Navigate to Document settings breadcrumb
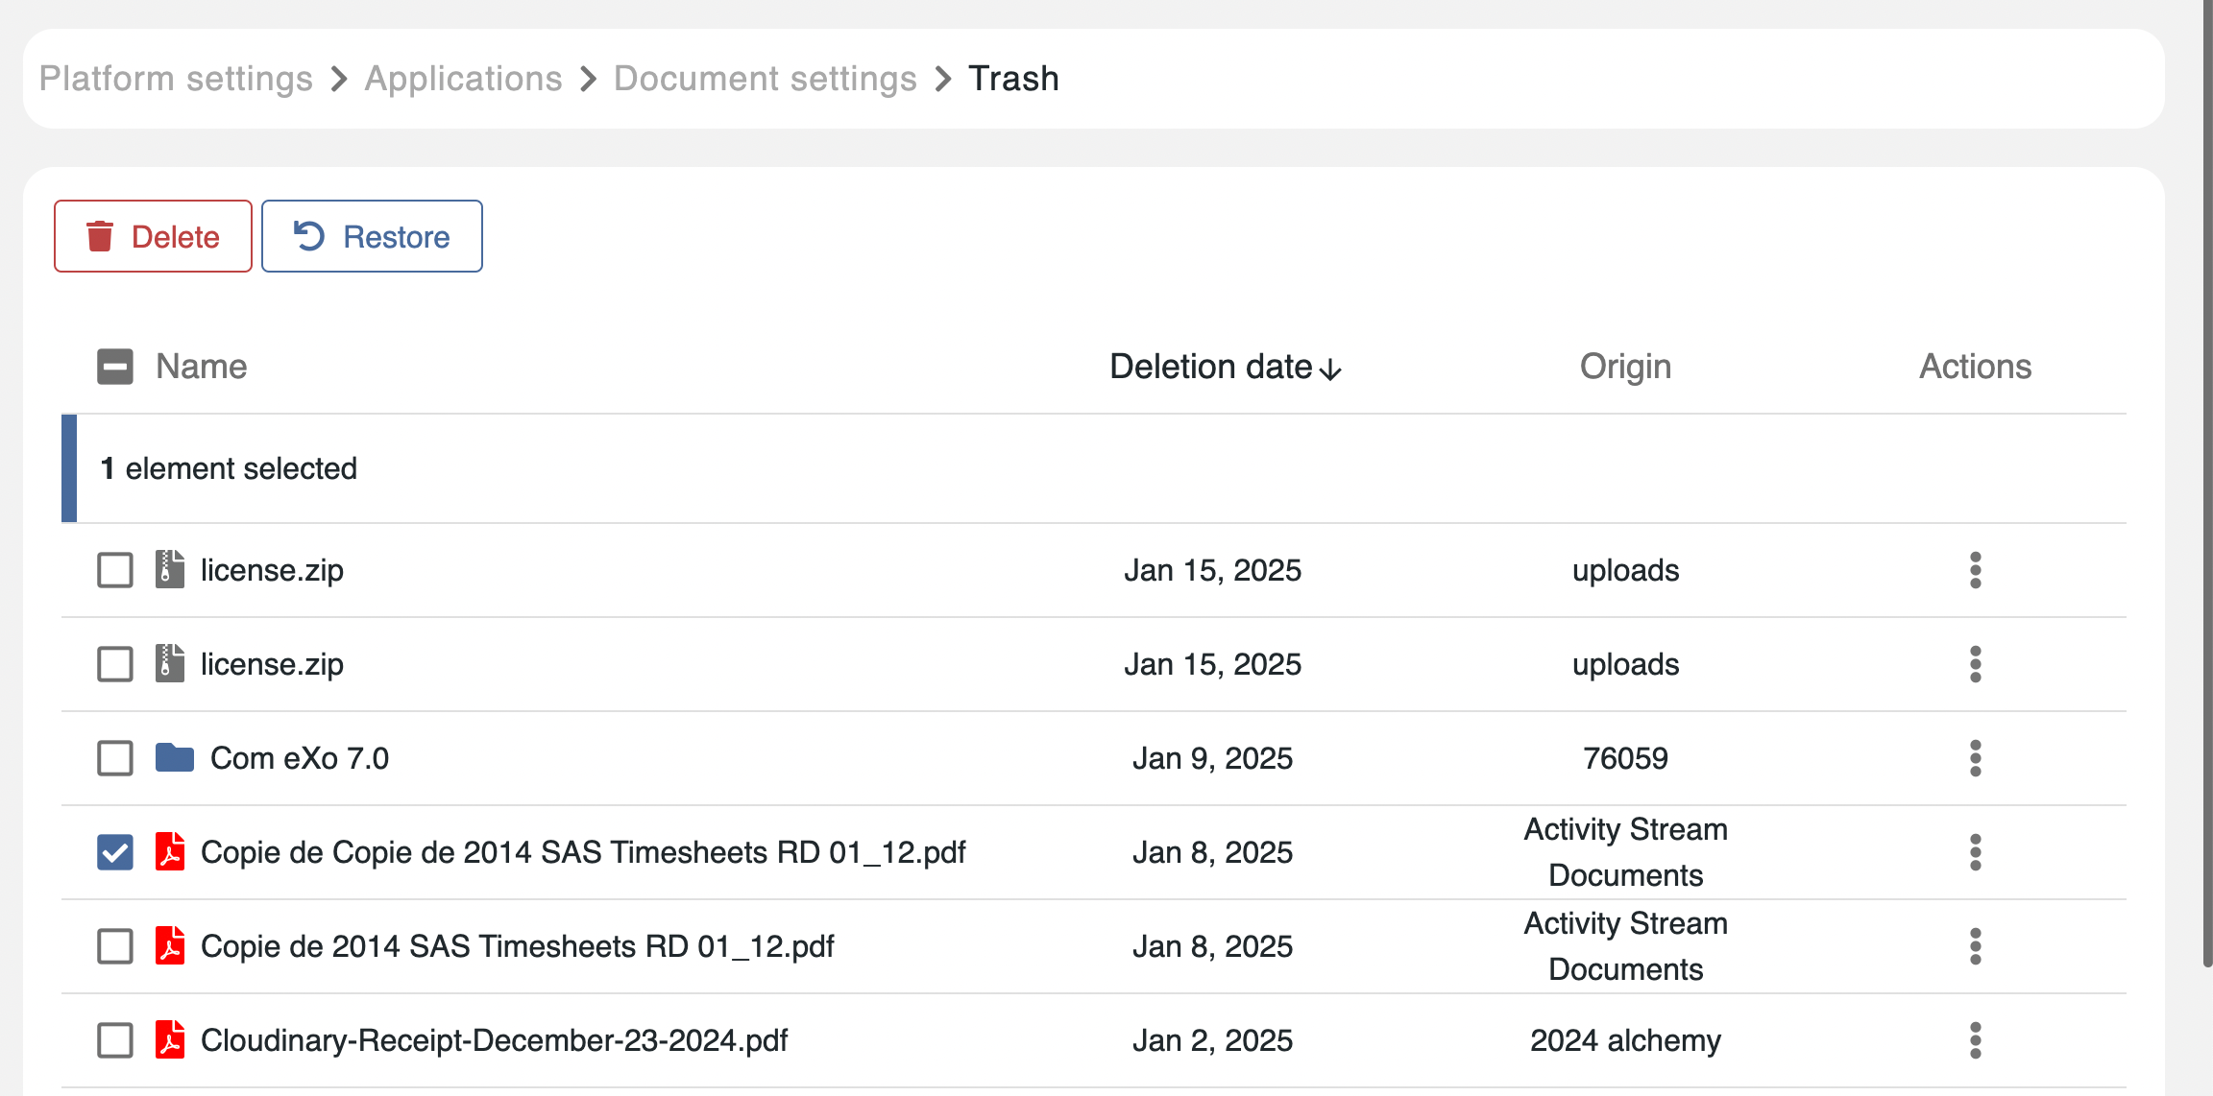The width and height of the screenshot is (2213, 1096). coord(765,79)
